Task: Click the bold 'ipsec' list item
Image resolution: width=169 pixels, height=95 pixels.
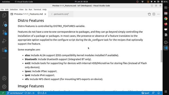Action: (28, 71)
